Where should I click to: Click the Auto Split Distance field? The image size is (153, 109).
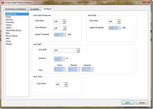(58, 59)
